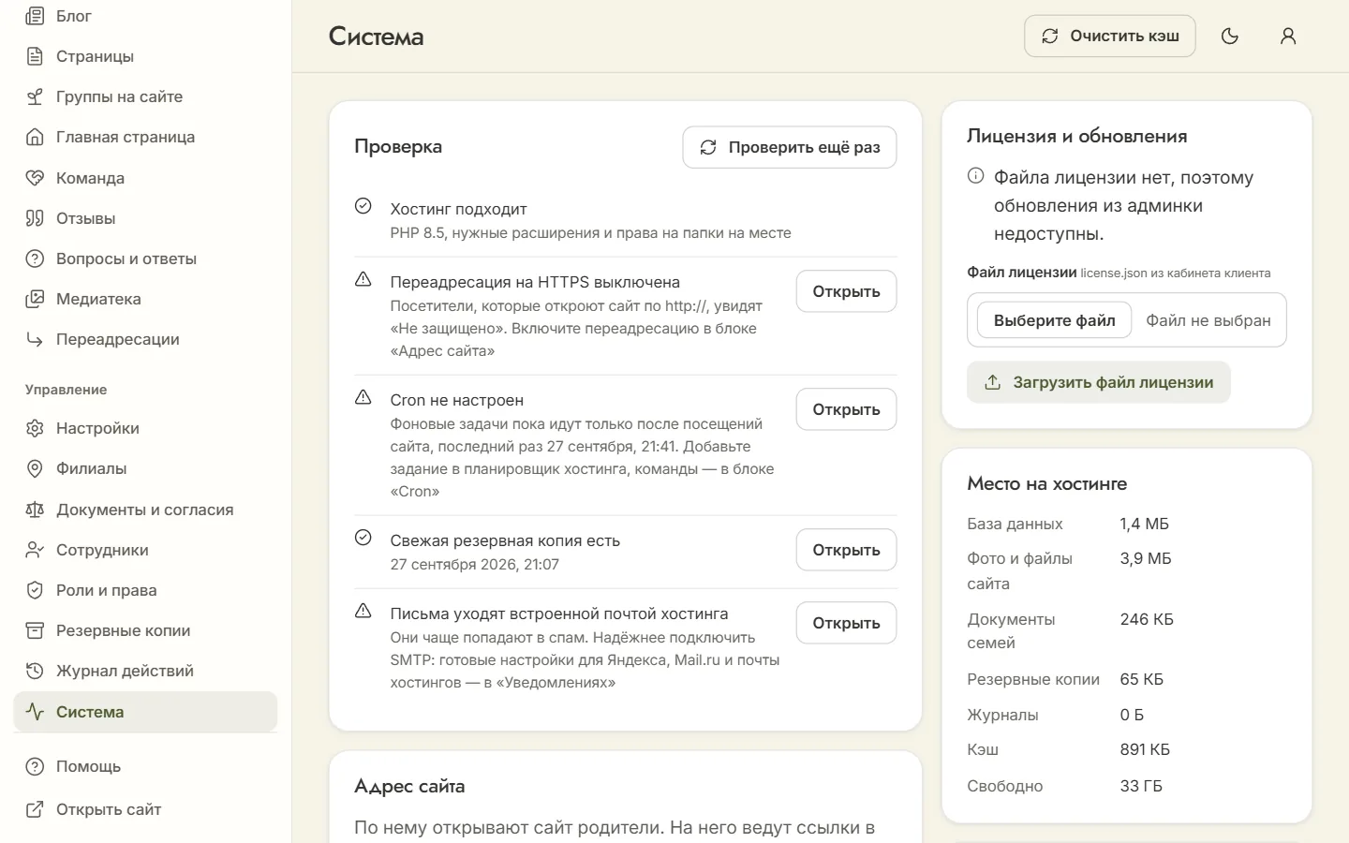Image resolution: width=1349 pixels, height=843 pixels.
Task: Click Загрузить файл лицензии button
Action: (1099, 382)
